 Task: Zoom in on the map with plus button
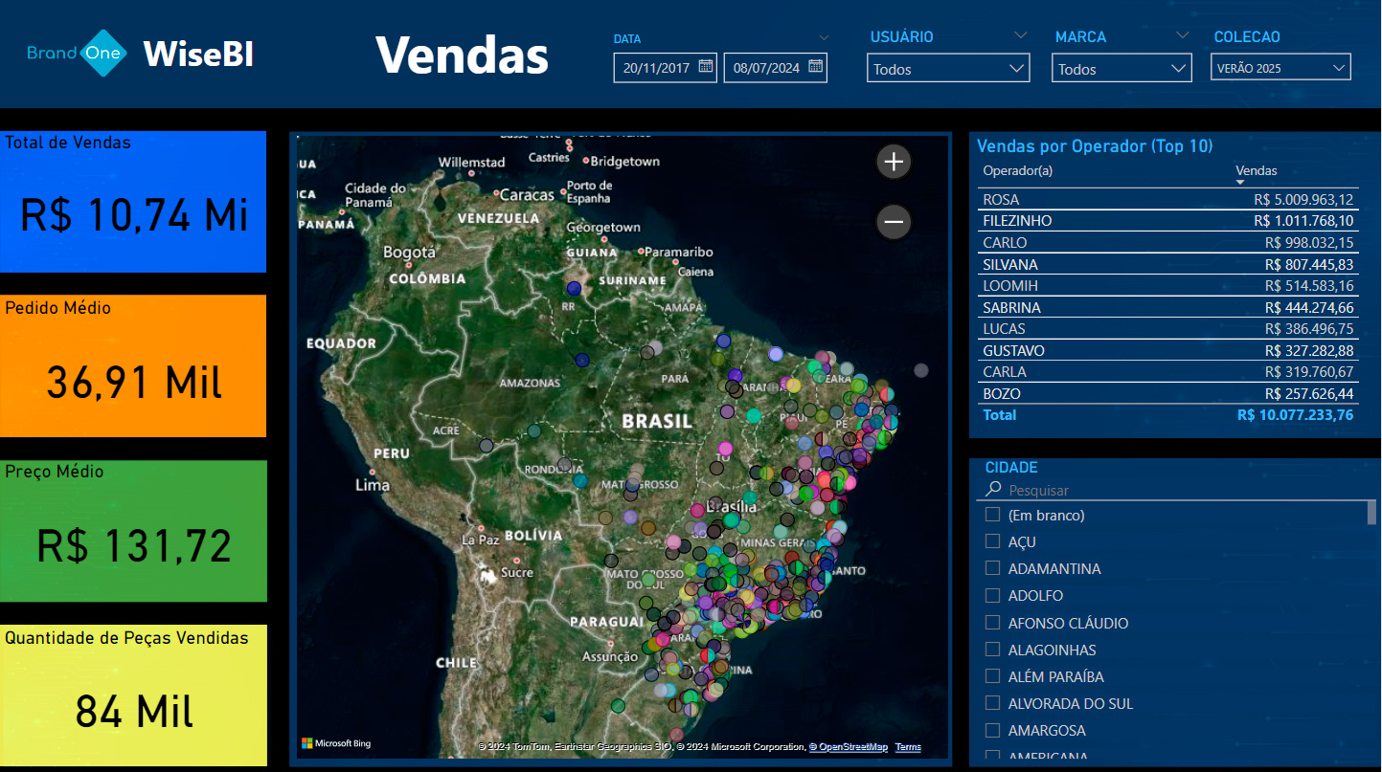pyautogui.click(x=894, y=162)
